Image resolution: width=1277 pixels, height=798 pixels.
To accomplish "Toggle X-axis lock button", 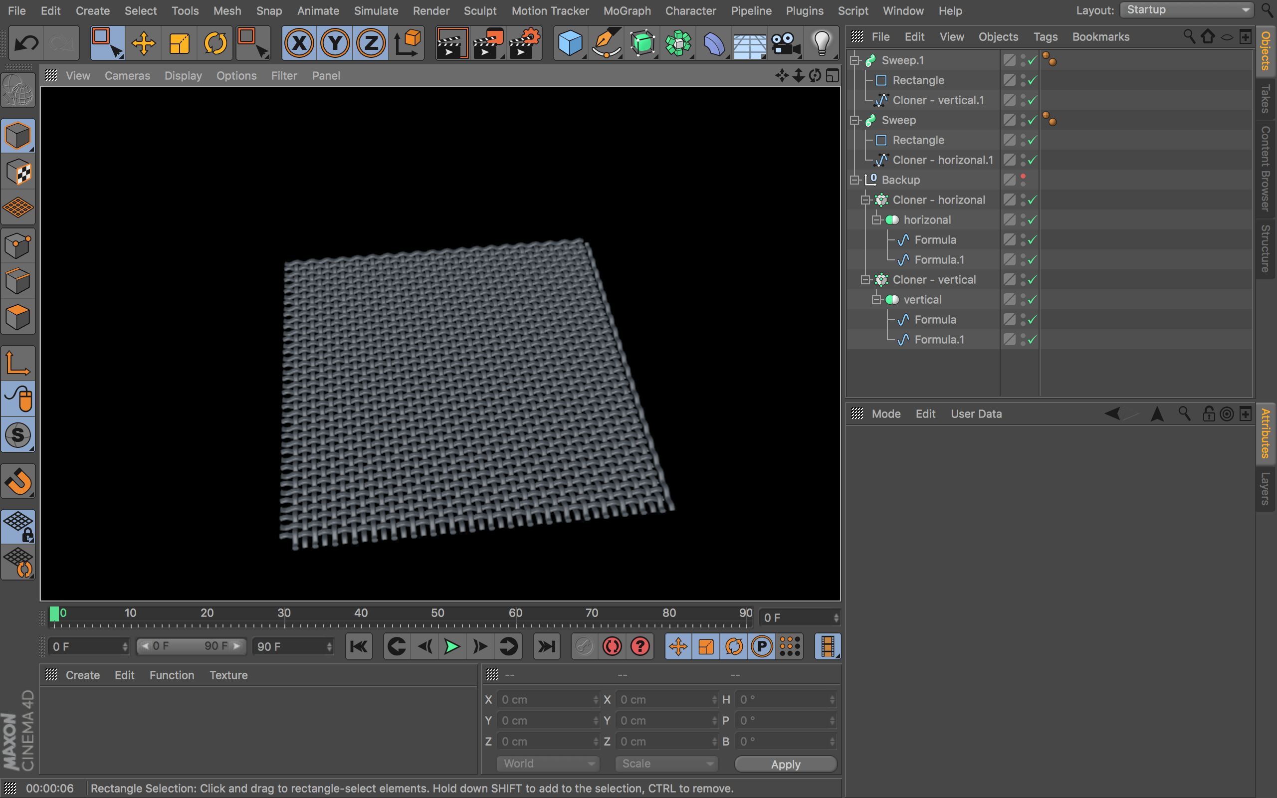I will tap(299, 43).
